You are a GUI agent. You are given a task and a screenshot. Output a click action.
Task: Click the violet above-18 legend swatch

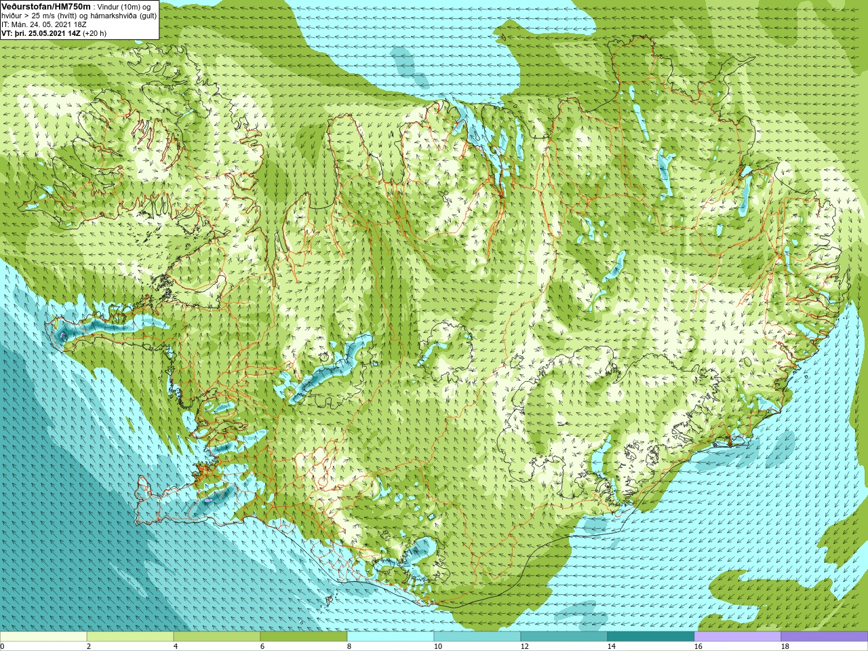(x=825, y=637)
